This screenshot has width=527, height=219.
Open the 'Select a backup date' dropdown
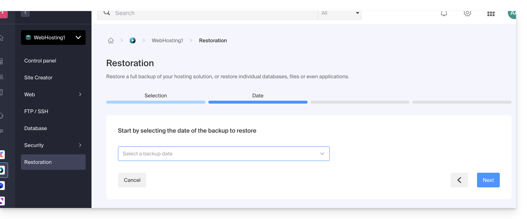[223, 154]
